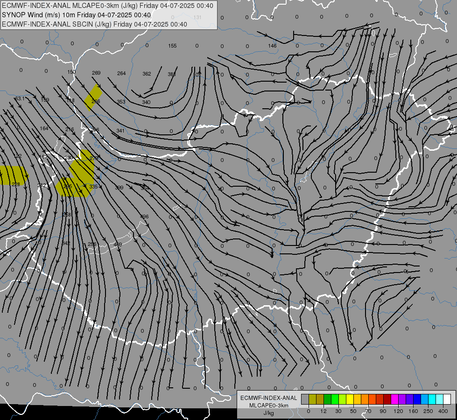Click the ECMWF-INDEX-ANAL legend title

click(x=268, y=398)
